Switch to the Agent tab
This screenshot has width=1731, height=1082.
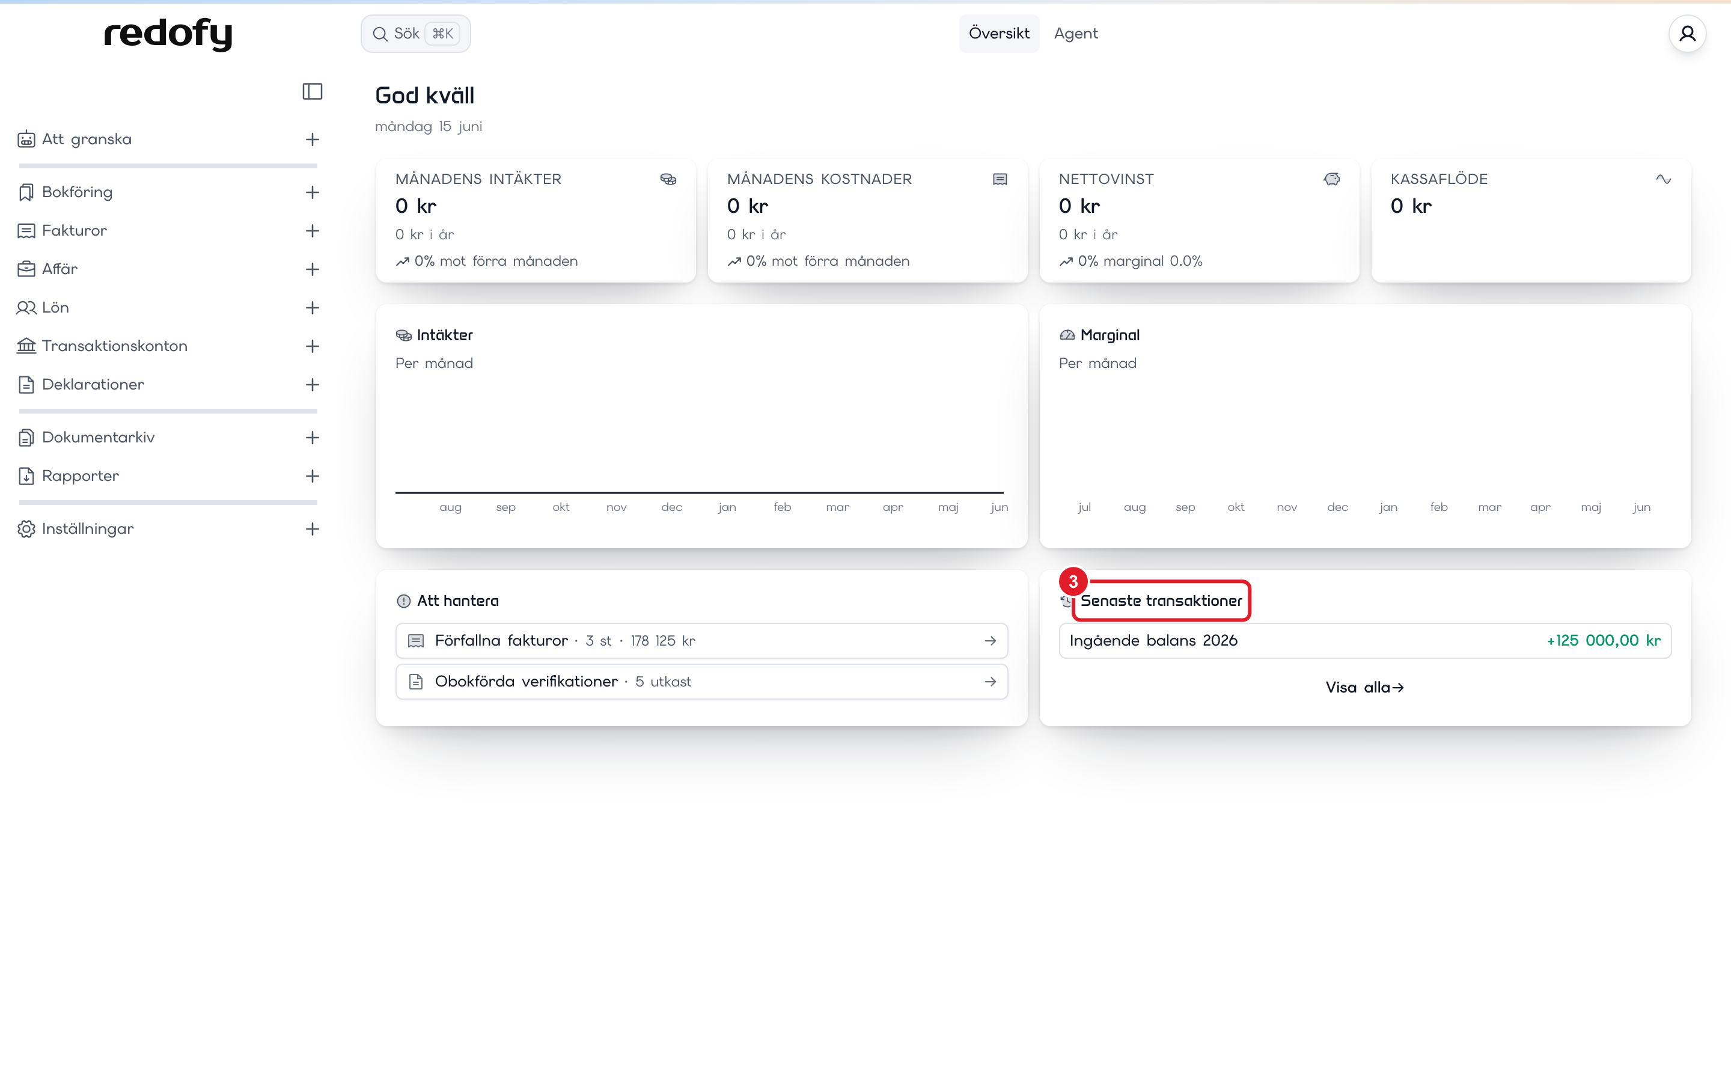[1075, 34]
